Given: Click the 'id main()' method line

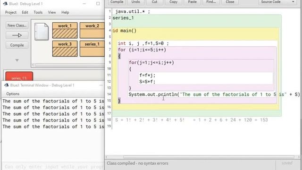Looking at the screenshot, I should coord(125,31).
